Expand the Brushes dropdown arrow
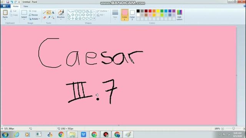 (x=61, y=19)
